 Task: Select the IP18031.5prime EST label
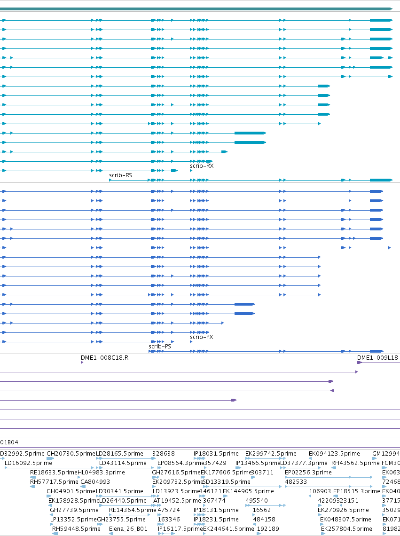coord(216,454)
